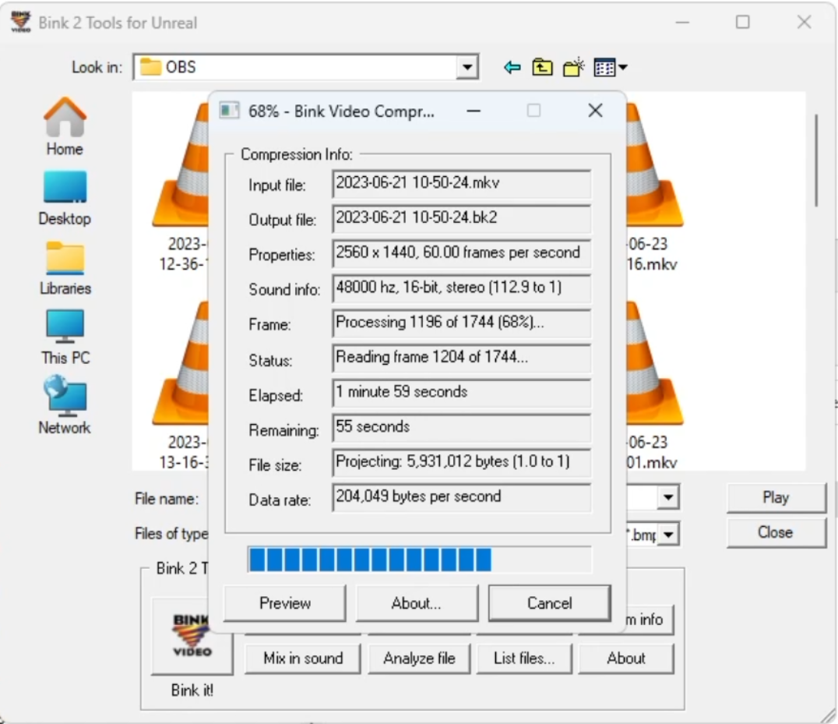Click the Bink it! video logo button
Image resolution: width=838 pixels, height=724 pixels.
pos(192,635)
